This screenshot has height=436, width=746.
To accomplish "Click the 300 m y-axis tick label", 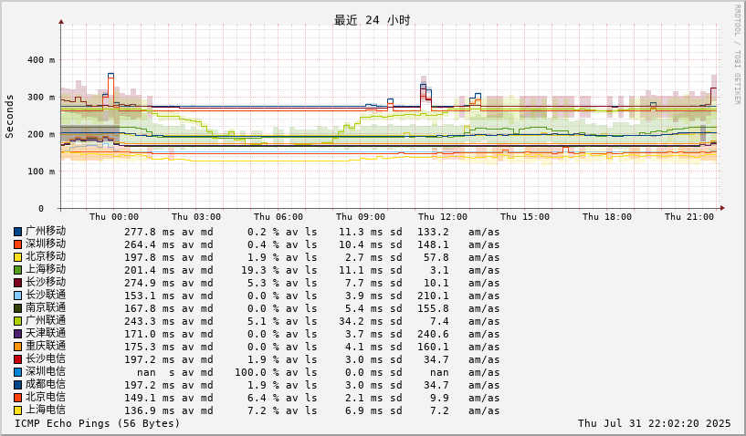I will [41, 97].
